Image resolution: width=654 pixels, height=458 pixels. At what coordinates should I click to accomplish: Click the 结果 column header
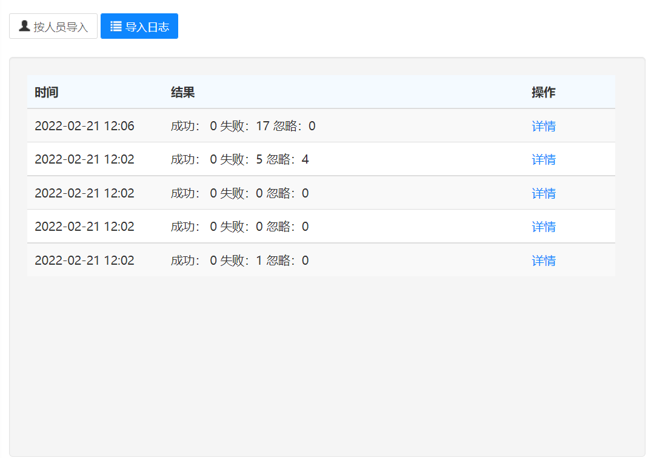(x=182, y=92)
